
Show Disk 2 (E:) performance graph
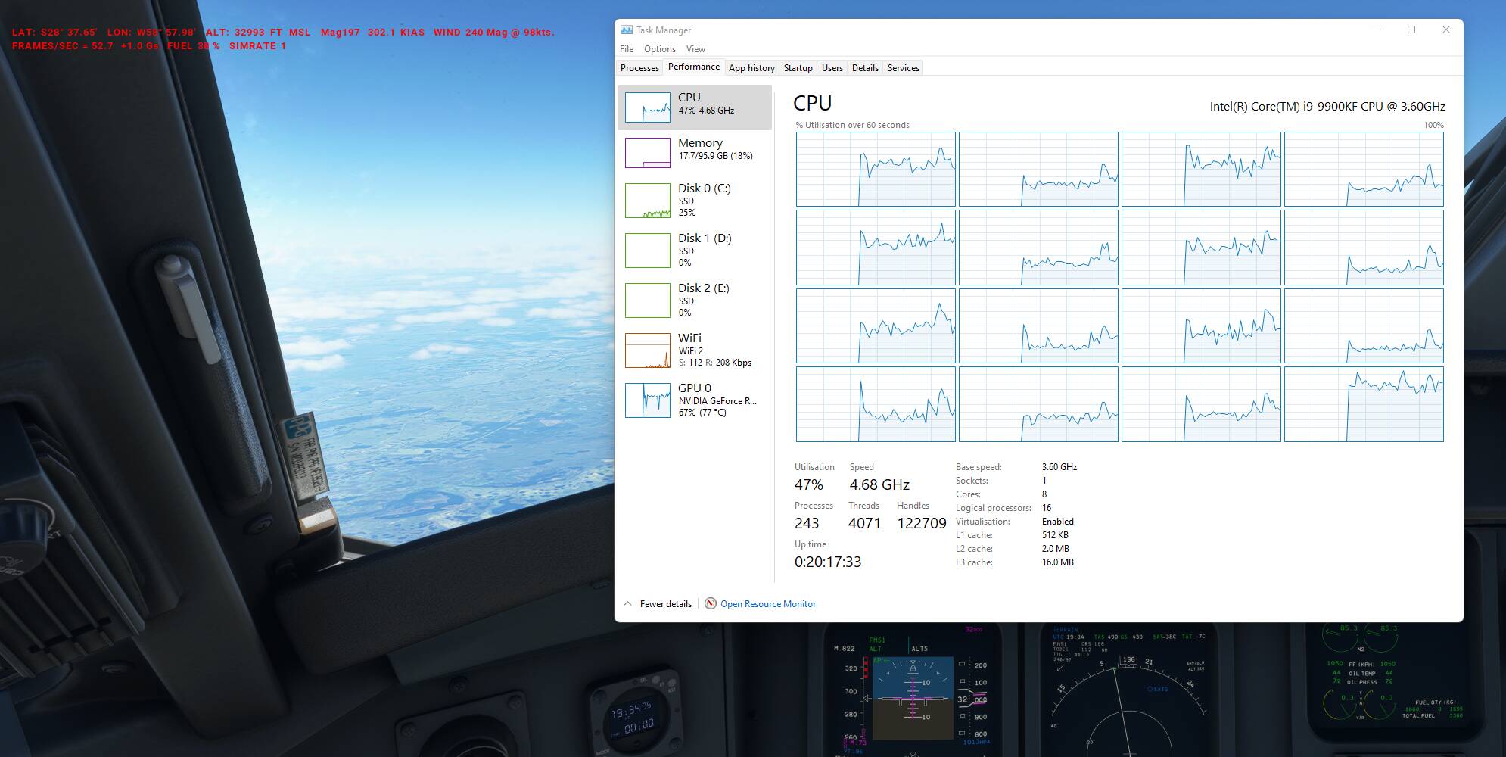tap(647, 301)
